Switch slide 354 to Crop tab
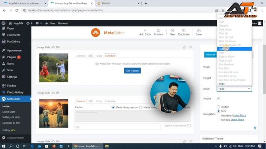The height and width of the screenshot is (149, 266). 99,56
